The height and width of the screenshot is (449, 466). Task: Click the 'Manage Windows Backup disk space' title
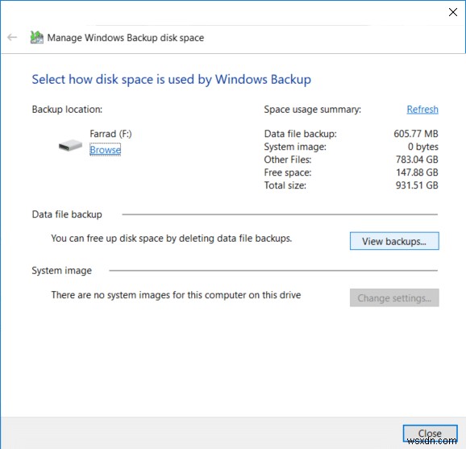[x=126, y=38]
